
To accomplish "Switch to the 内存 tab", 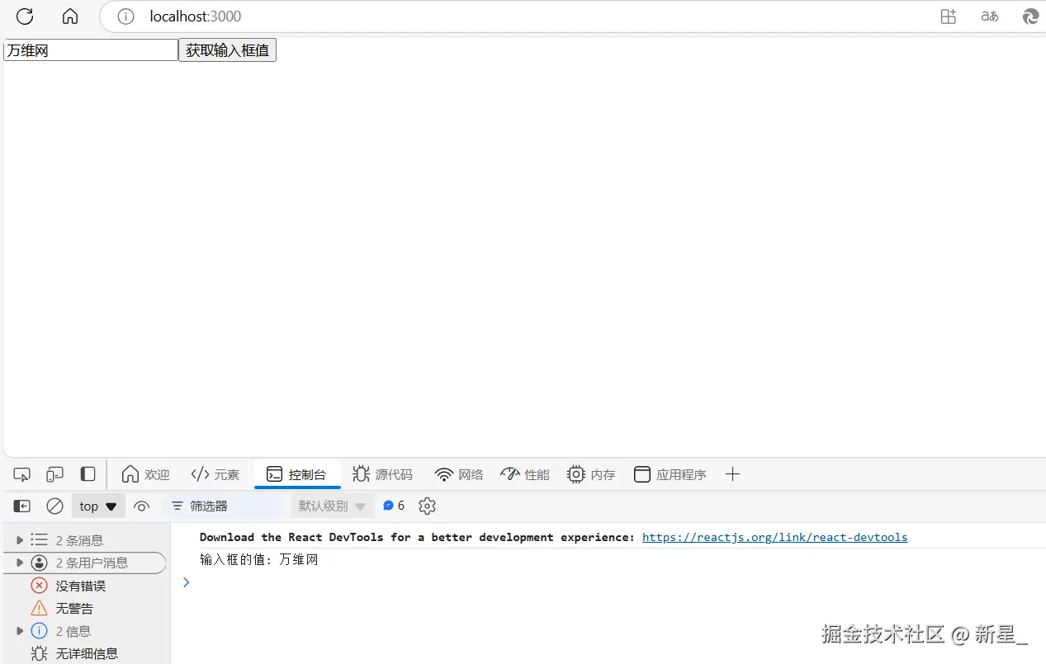I will (591, 474).
